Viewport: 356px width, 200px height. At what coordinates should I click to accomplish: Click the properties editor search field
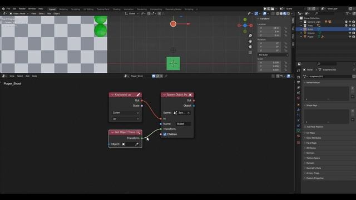[x=327, y=64]
